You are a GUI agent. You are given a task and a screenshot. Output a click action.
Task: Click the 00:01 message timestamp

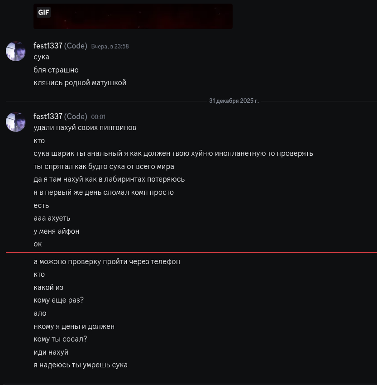(98, 117)
